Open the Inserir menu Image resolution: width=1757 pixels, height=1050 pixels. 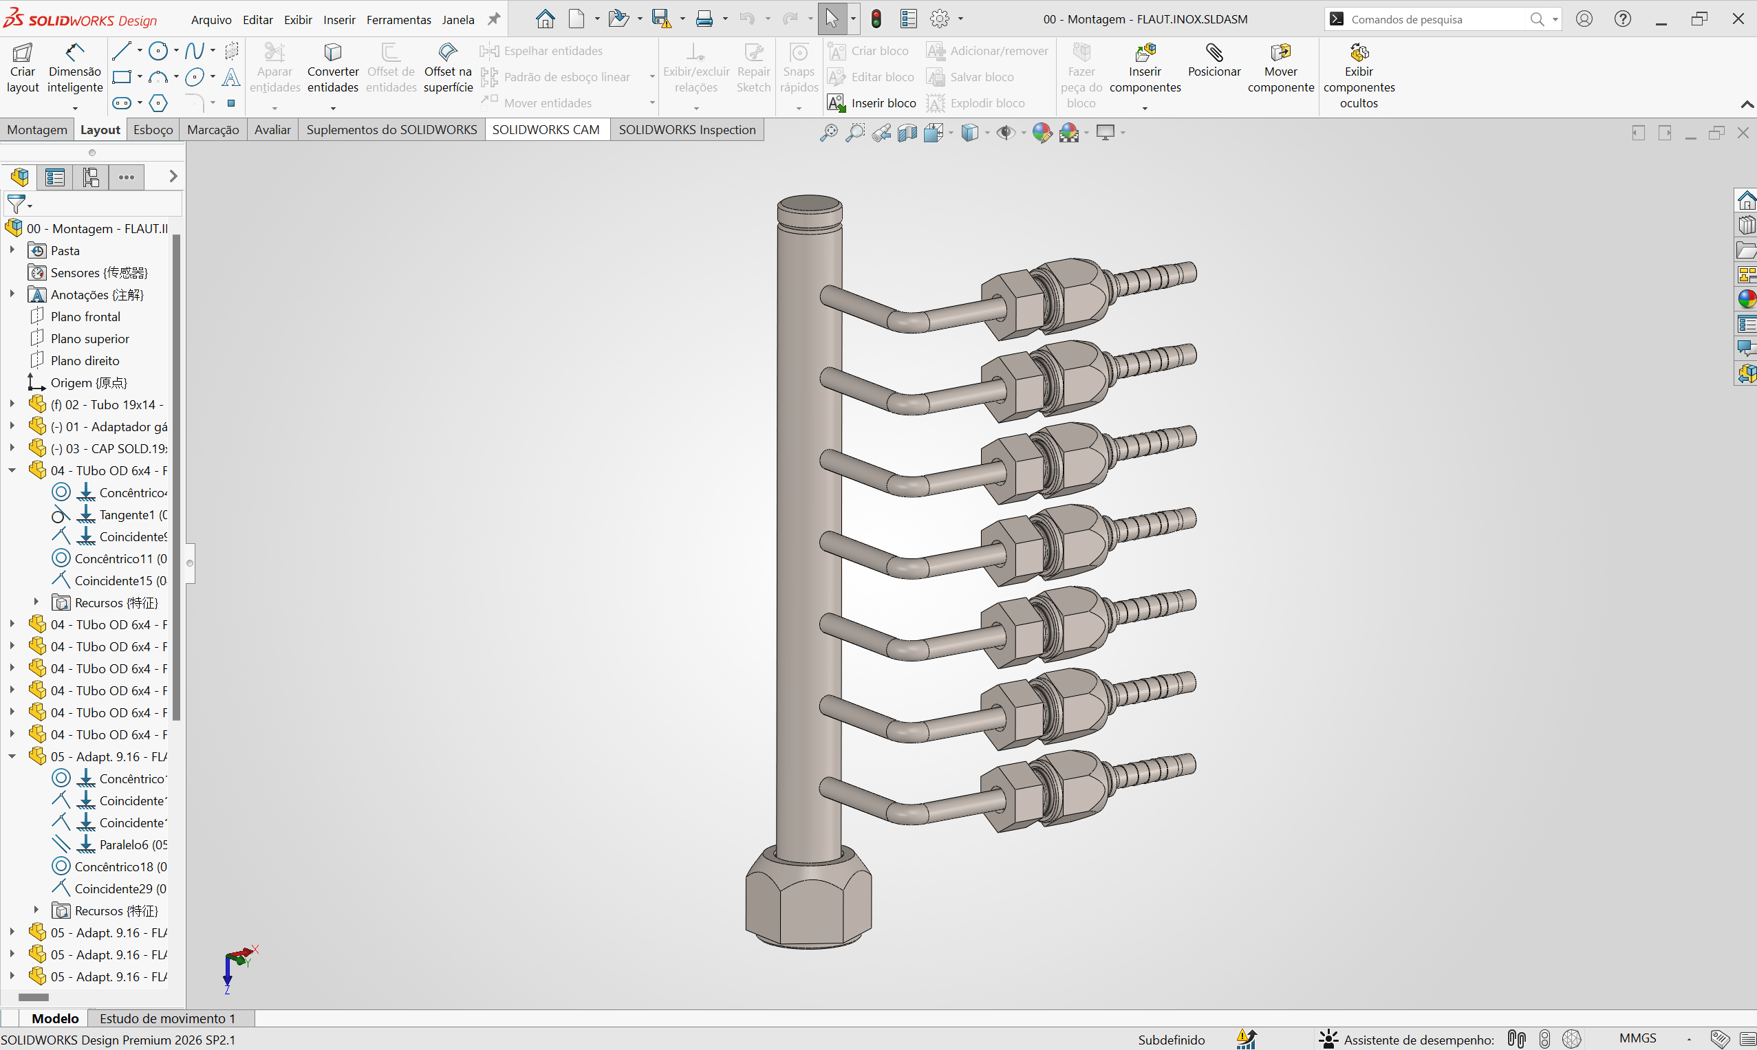(339, 20)
